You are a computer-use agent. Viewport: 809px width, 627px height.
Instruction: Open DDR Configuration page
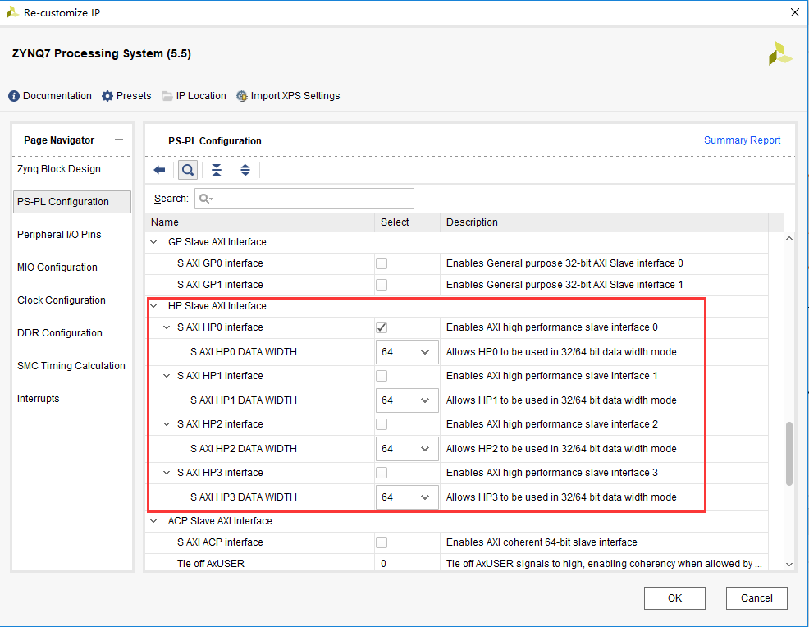(60, 333)
